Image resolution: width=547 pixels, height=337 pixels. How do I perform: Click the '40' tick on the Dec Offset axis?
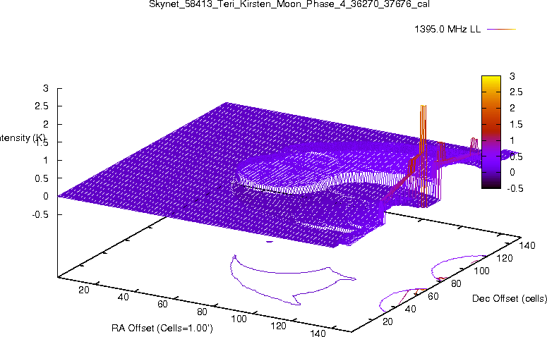coord(411,309)
